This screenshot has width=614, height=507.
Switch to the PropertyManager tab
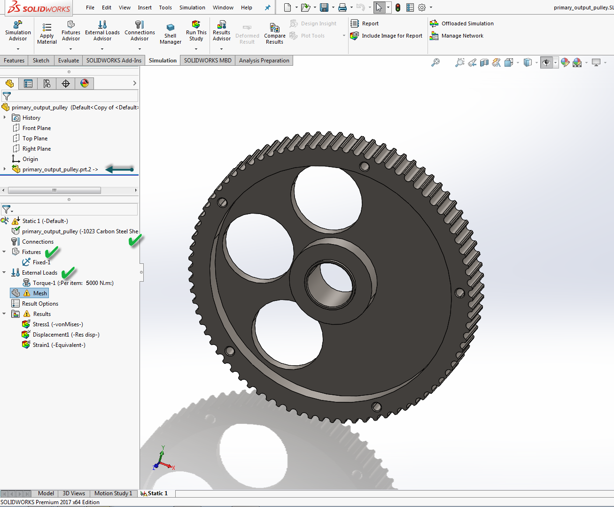tap(28, 84)
